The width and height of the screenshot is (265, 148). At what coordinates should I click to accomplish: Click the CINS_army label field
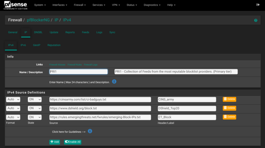click(187, 99)
